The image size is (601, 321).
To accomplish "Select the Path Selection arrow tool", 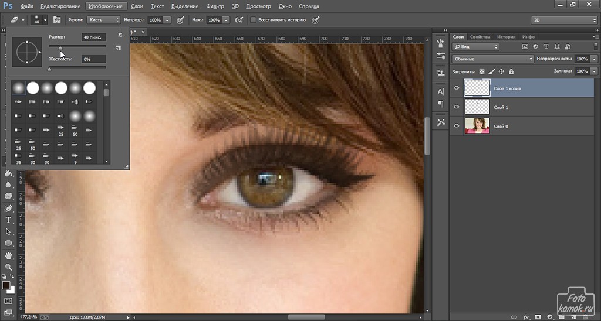I will point(8,232).
